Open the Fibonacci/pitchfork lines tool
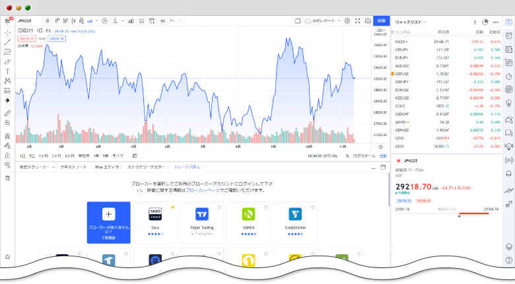Screen dimensions: 515x284 pos(7,52)
